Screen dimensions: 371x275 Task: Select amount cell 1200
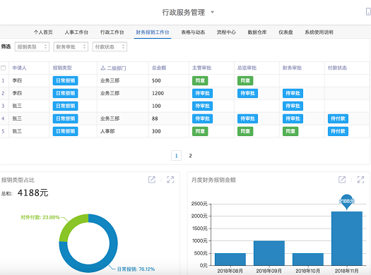tap(158, 94)
